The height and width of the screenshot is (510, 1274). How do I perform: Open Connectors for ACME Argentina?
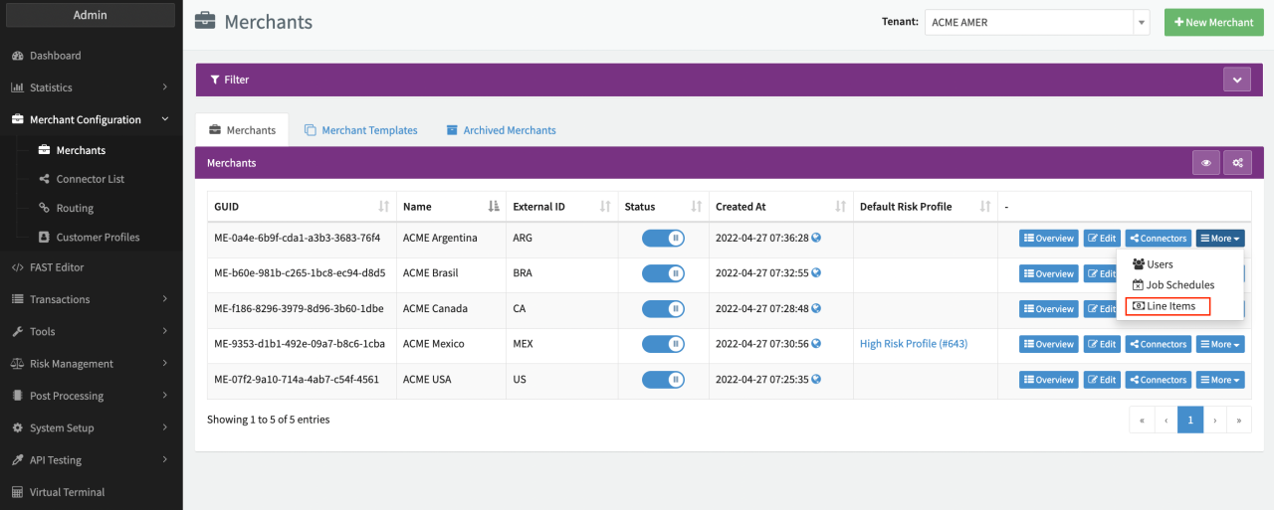[x=1158, y=239]
